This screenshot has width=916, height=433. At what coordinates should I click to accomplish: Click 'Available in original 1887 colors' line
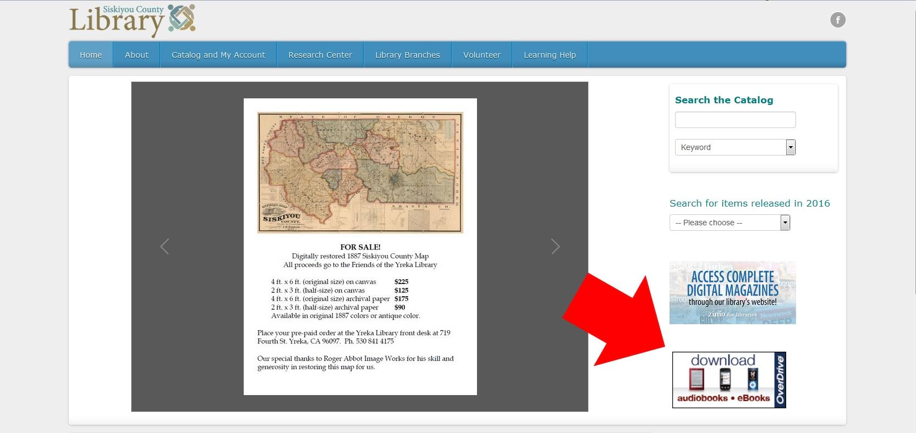pyautogui.click(x=345, y=316)
